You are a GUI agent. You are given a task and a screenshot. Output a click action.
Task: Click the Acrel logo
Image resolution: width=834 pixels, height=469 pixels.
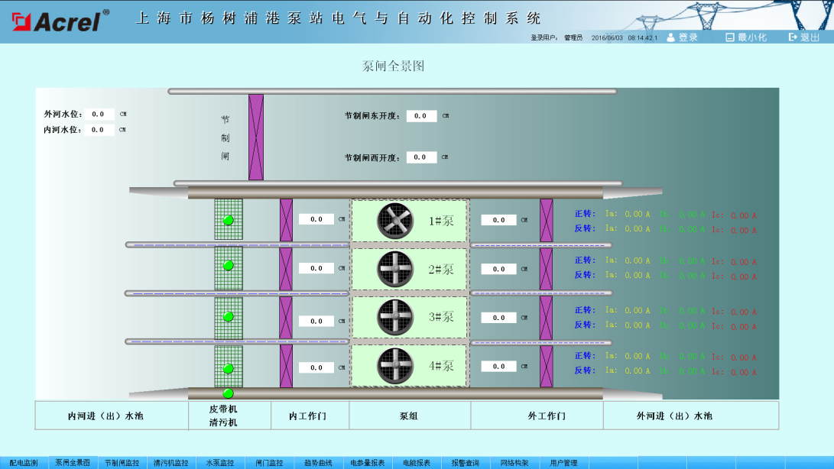[56, 20]
